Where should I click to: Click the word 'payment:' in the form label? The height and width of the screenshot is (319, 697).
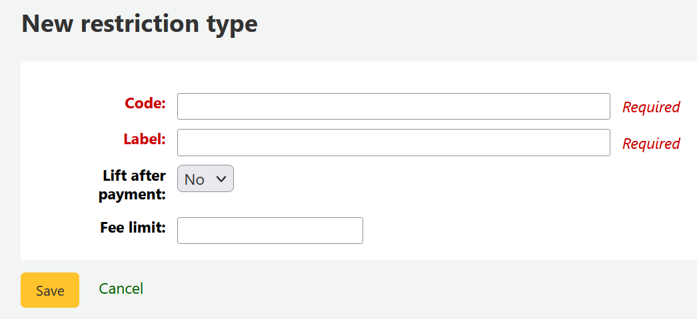coord(133,195)
